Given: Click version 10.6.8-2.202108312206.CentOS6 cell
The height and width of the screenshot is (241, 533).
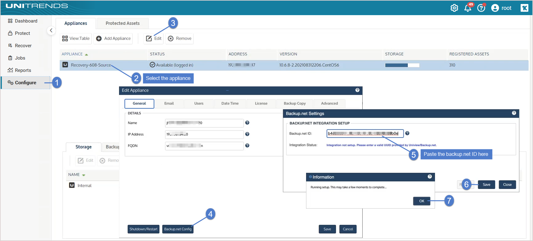Looking at the screenshot, I should [x=309, y=65].
